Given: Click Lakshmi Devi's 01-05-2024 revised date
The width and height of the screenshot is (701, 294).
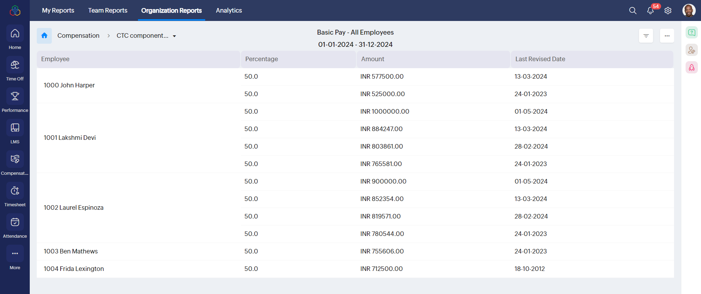Looking at the screenshot, I should coord(531,112).
